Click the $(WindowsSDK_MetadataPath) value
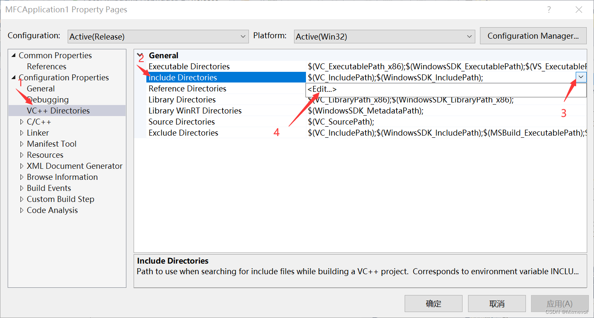The height and width of the screenshot is (318, 594). point(366,111)
